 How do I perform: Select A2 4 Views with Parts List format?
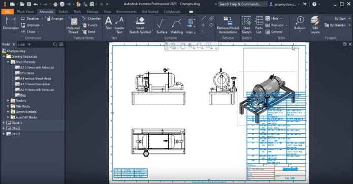[35, 89]
